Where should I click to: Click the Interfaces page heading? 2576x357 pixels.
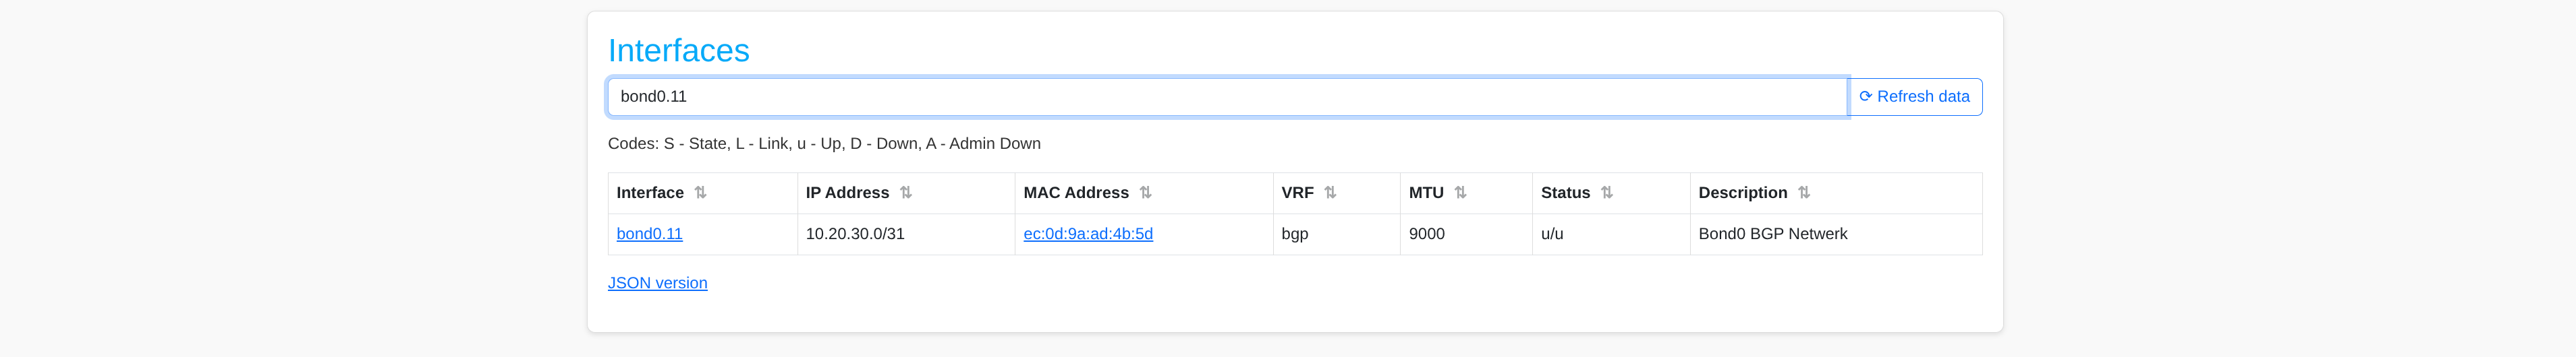tap(678, 50)
